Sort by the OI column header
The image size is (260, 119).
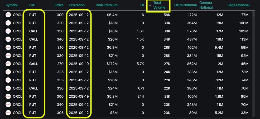pyautogui.click(x=142, y=5)
